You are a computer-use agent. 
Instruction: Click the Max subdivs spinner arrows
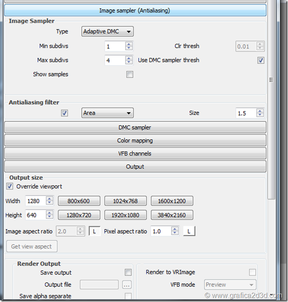tap(129, 60)
